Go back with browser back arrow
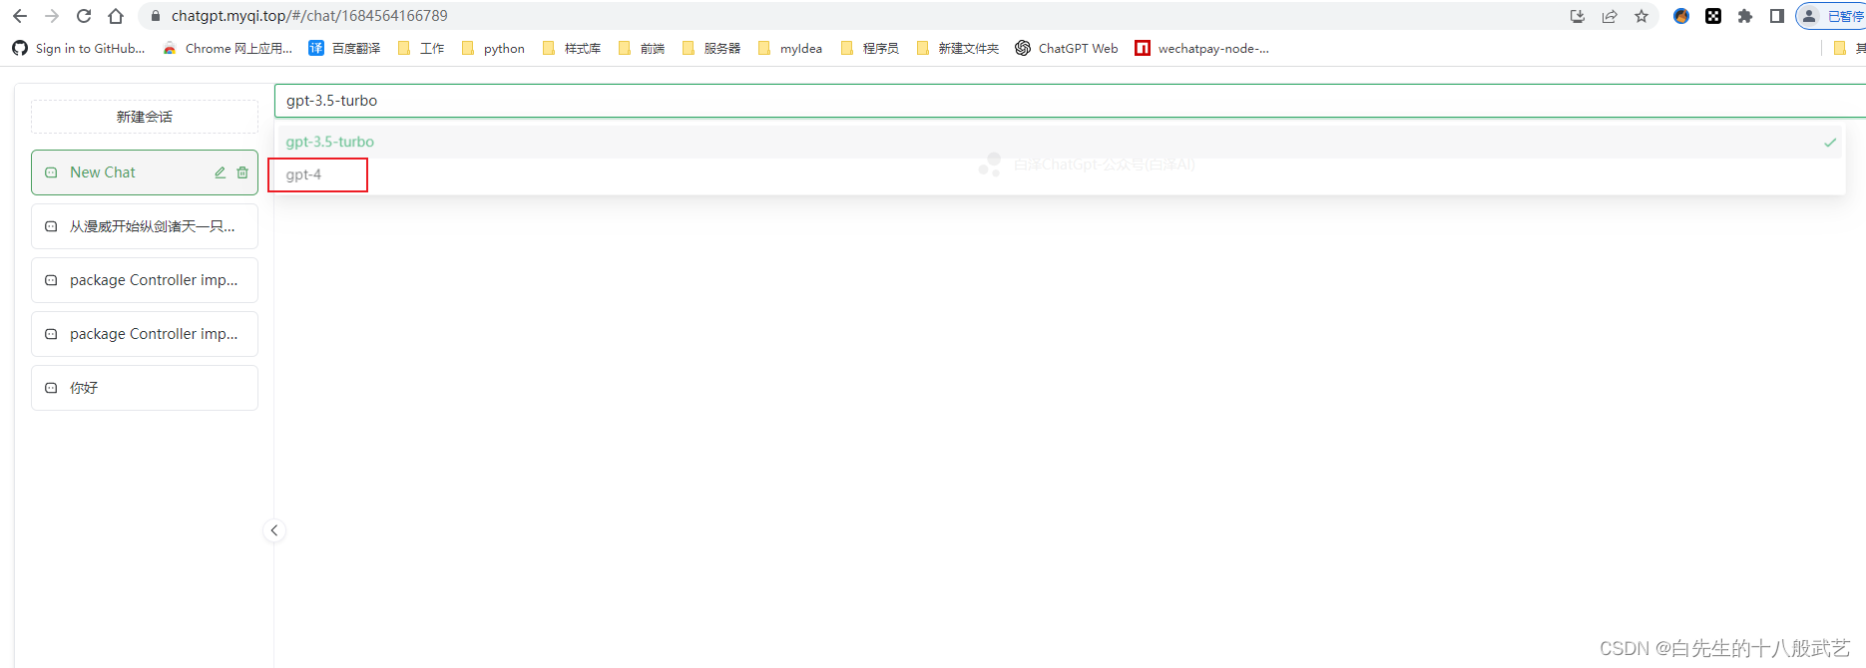 point(20,16)
